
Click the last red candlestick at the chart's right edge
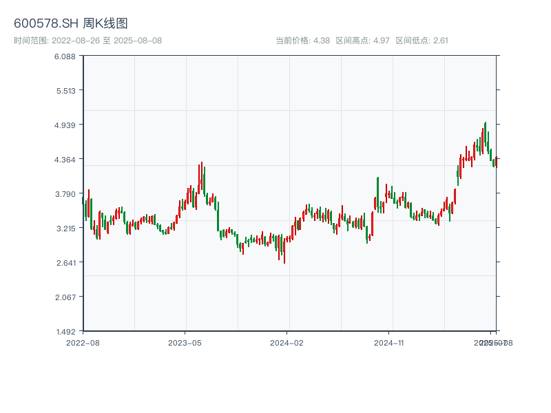(x=497, y=162)
